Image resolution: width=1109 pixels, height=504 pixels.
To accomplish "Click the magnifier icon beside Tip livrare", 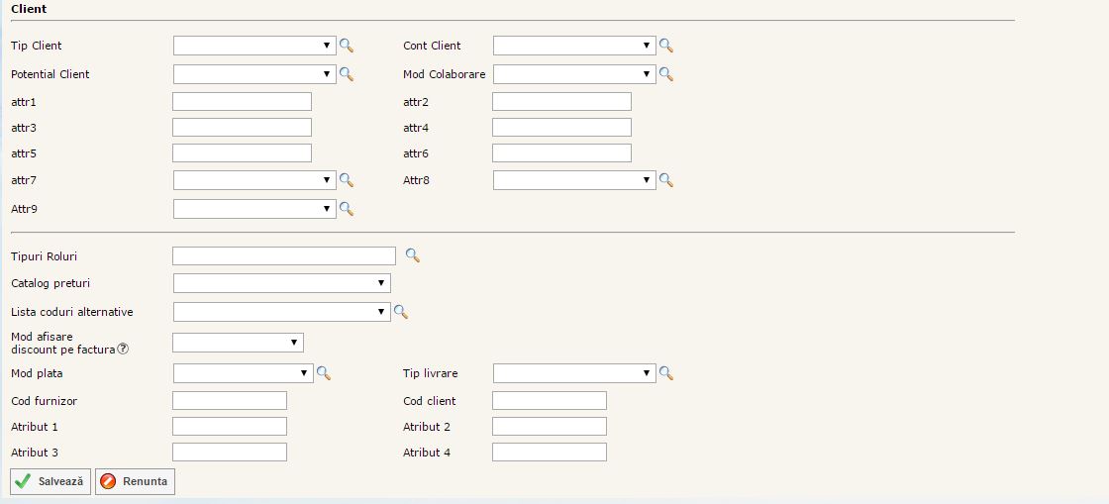I will [x=666, y=373].
